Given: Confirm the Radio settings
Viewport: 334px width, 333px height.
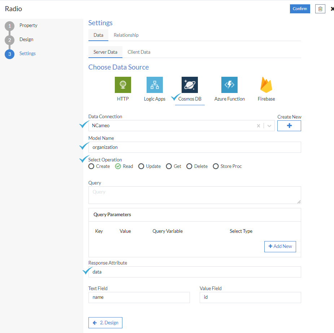Looking at the screenshot, I should click(x=300, y=9).
